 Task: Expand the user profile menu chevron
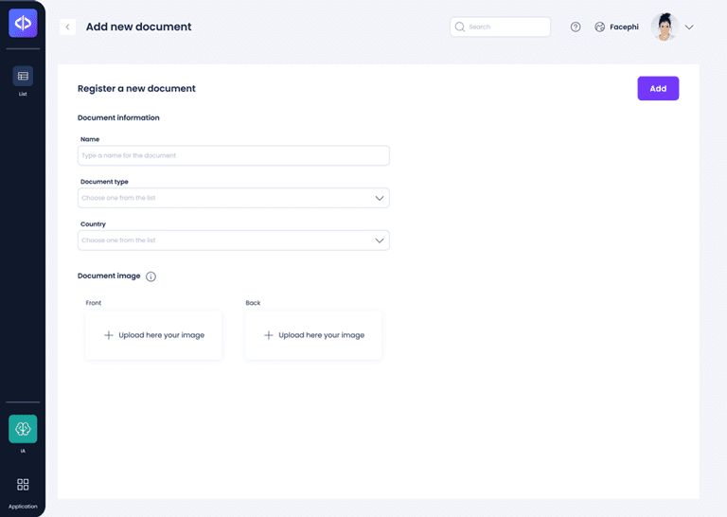(689, 27)
